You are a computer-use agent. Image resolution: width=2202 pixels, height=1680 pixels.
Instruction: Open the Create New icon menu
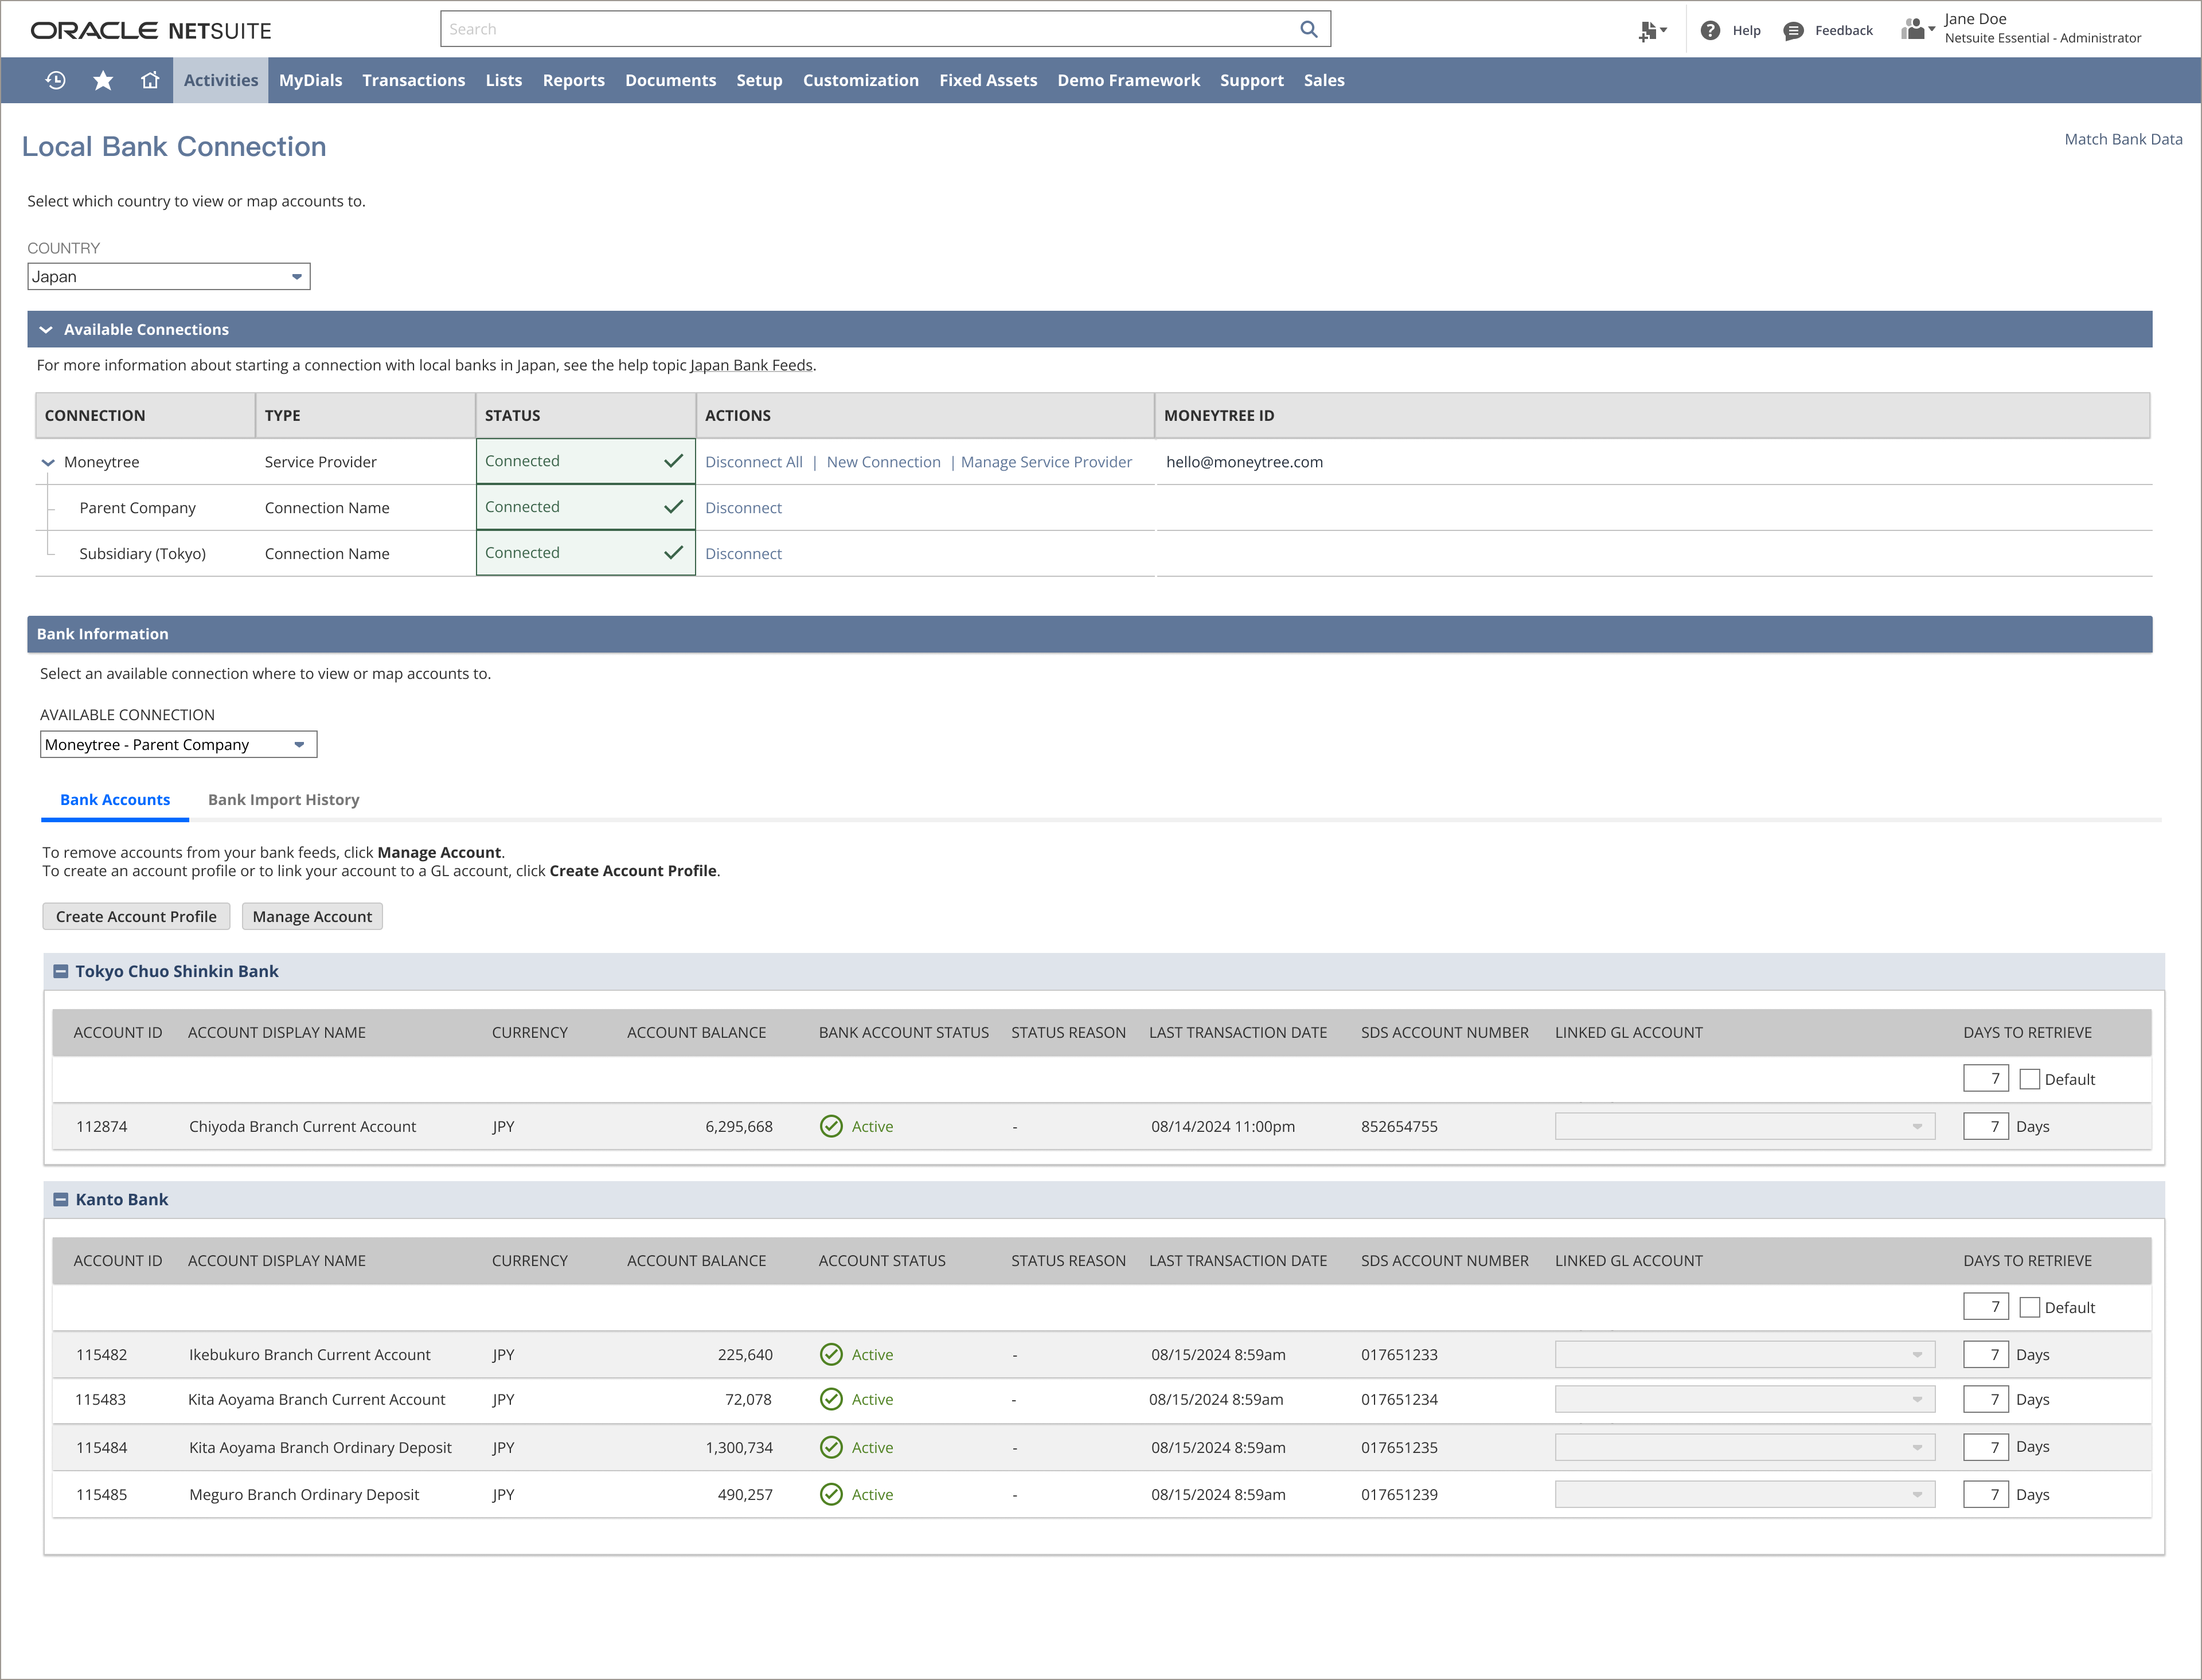point(1652,31)
